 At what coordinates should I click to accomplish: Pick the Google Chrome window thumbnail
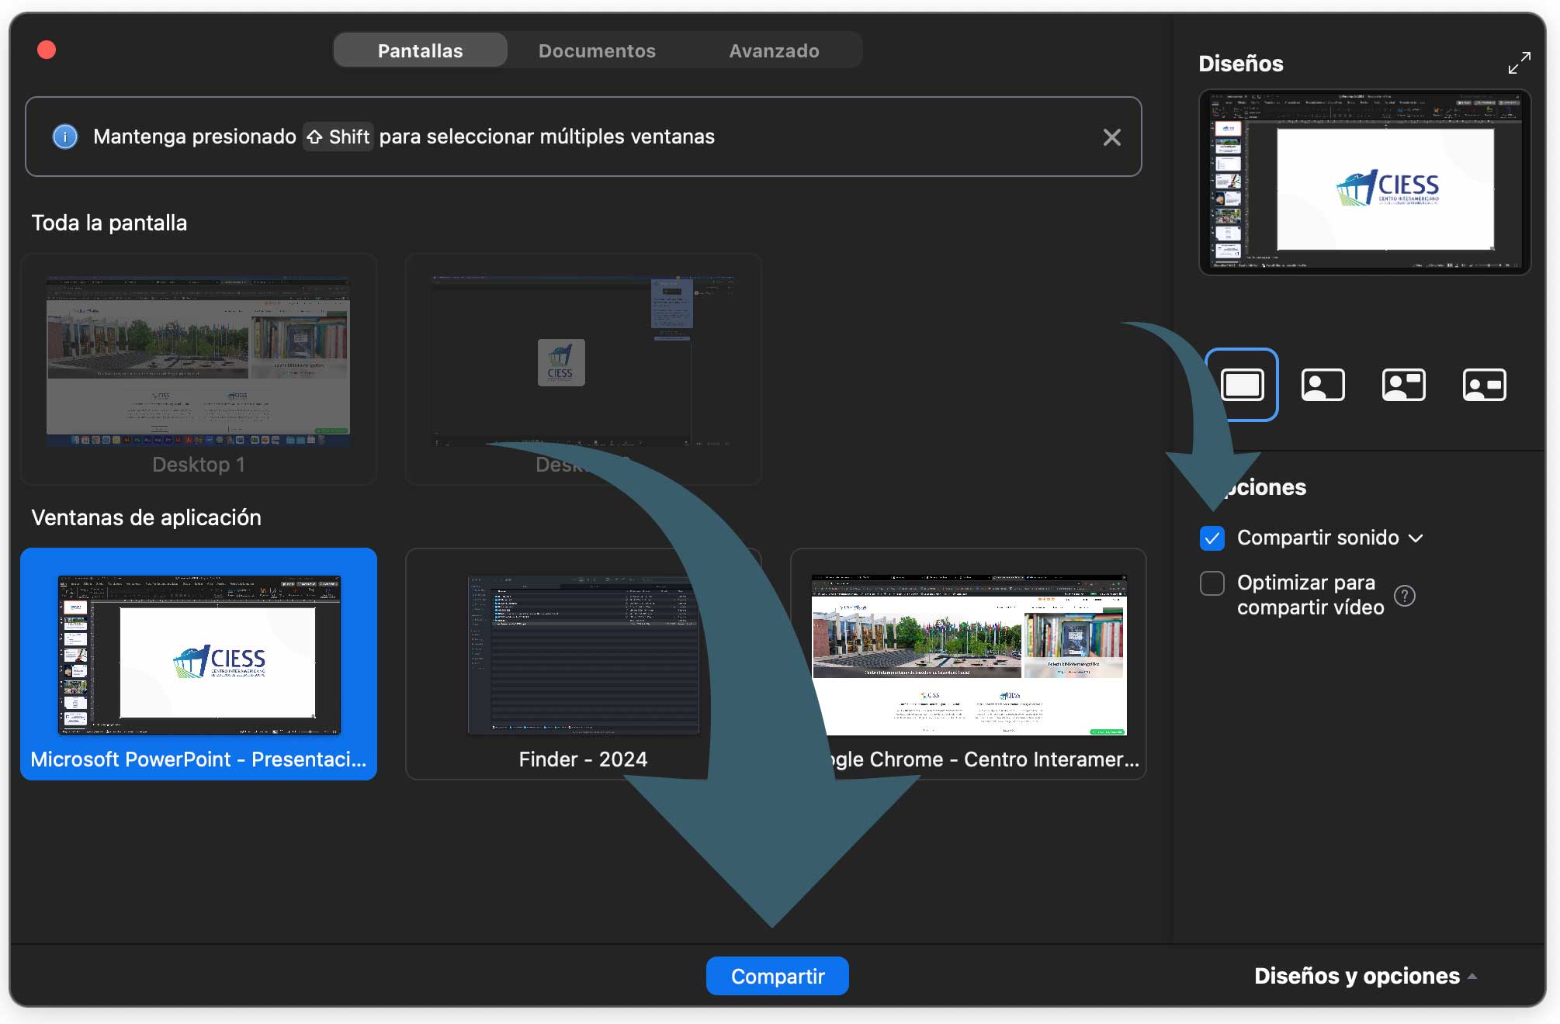[968, 664]
